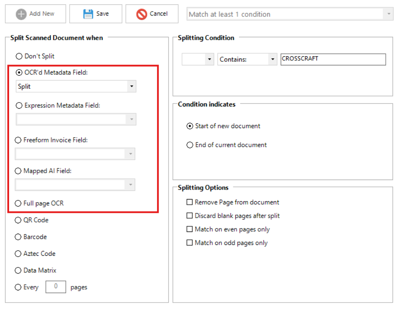The width and height of the screenshot is (400, 309).
Task: Click the Add New plus icon
Action: pyautogui.click(x=21, y=14)
